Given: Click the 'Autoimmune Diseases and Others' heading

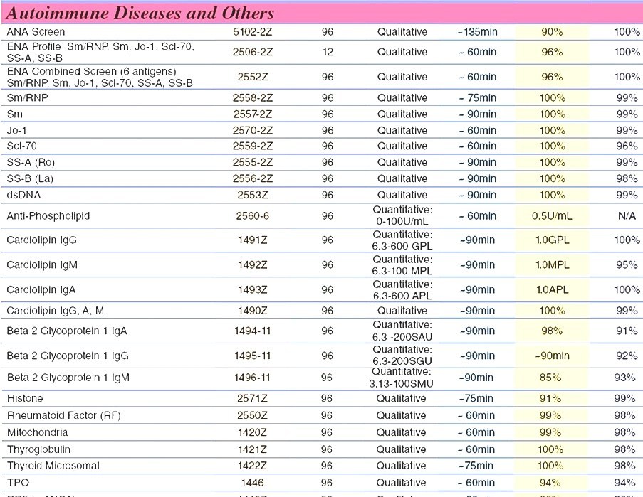Looking at the screenshot, I should [x=140, y=13].
